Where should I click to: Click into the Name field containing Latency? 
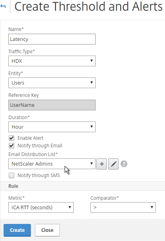(x=52, y=39)
